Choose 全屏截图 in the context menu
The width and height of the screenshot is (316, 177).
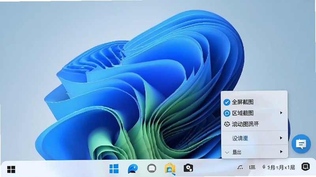pos(254,102)
